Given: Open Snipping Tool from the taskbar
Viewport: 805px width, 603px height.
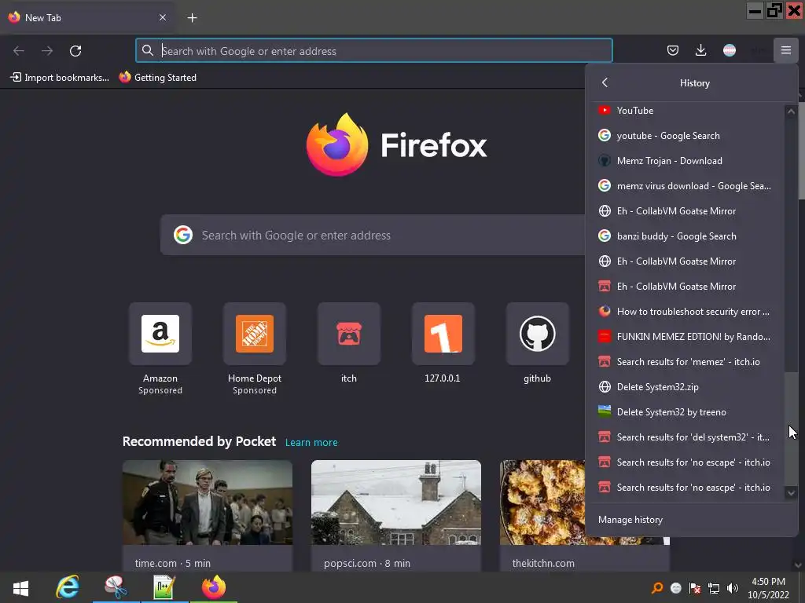Looking at the screenshot, I should [x=116, y=587].
